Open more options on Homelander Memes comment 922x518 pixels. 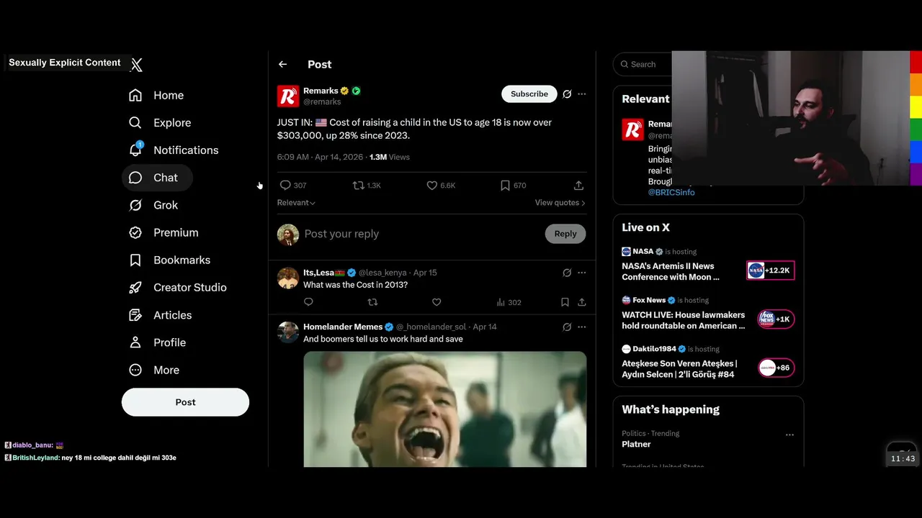(582, 327)
